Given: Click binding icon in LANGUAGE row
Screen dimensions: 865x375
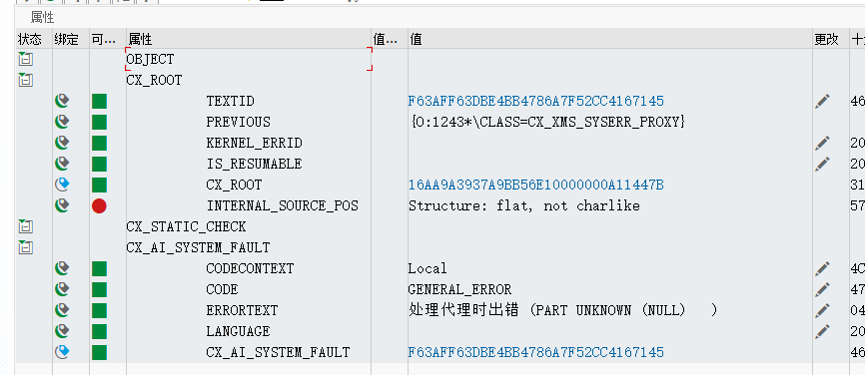Looking at the screenshot, I should click(62, 331).
